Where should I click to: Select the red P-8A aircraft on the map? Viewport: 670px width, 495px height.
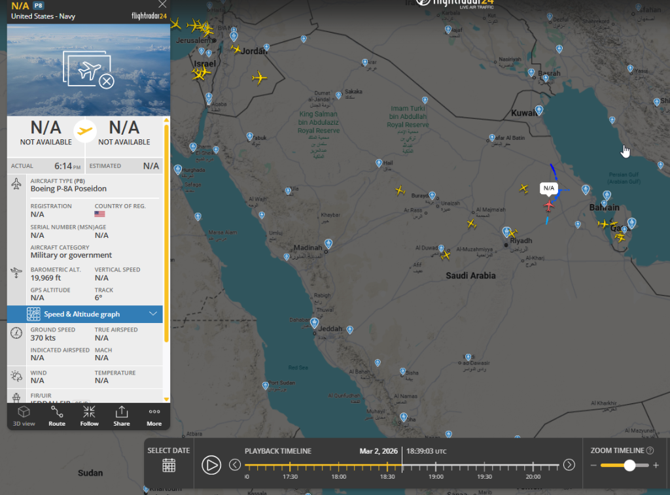[x=548, y=205]
